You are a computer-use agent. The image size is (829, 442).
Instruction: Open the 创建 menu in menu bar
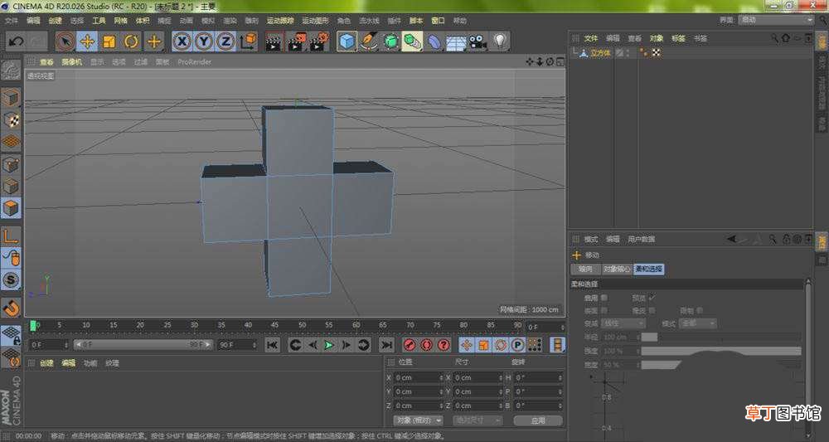55,21
